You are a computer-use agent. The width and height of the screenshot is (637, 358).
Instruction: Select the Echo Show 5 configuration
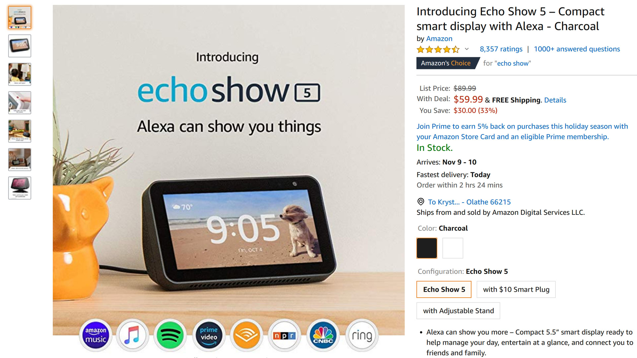(444, 289)
